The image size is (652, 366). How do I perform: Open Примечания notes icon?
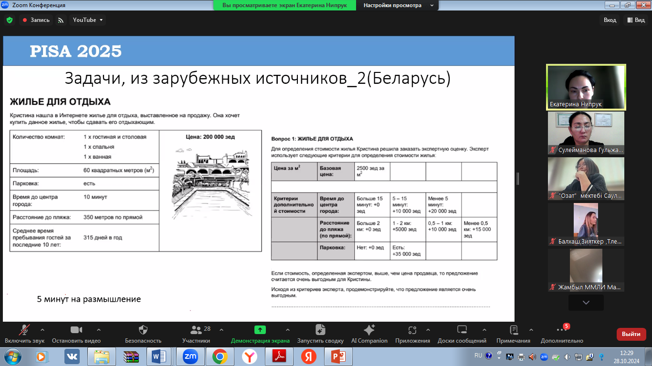513,330
